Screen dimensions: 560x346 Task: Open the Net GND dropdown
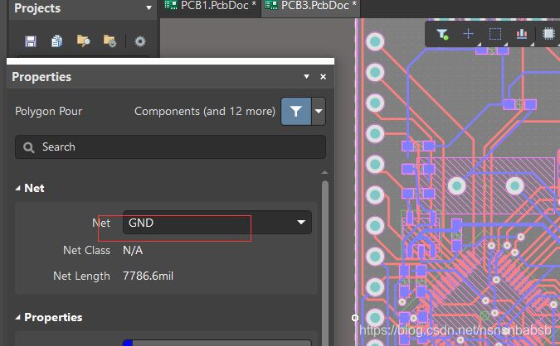[x=217, y=223]
